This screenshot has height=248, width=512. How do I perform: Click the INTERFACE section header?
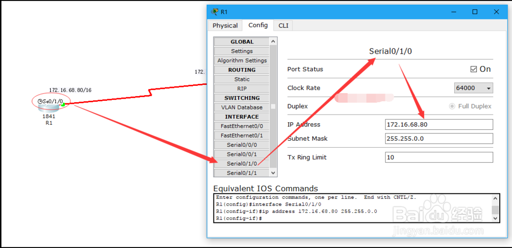click(242, 117)
